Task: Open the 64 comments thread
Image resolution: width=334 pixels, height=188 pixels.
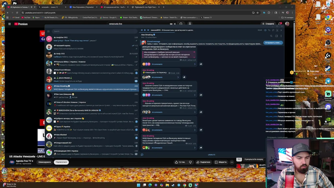Action: (160, 77)
